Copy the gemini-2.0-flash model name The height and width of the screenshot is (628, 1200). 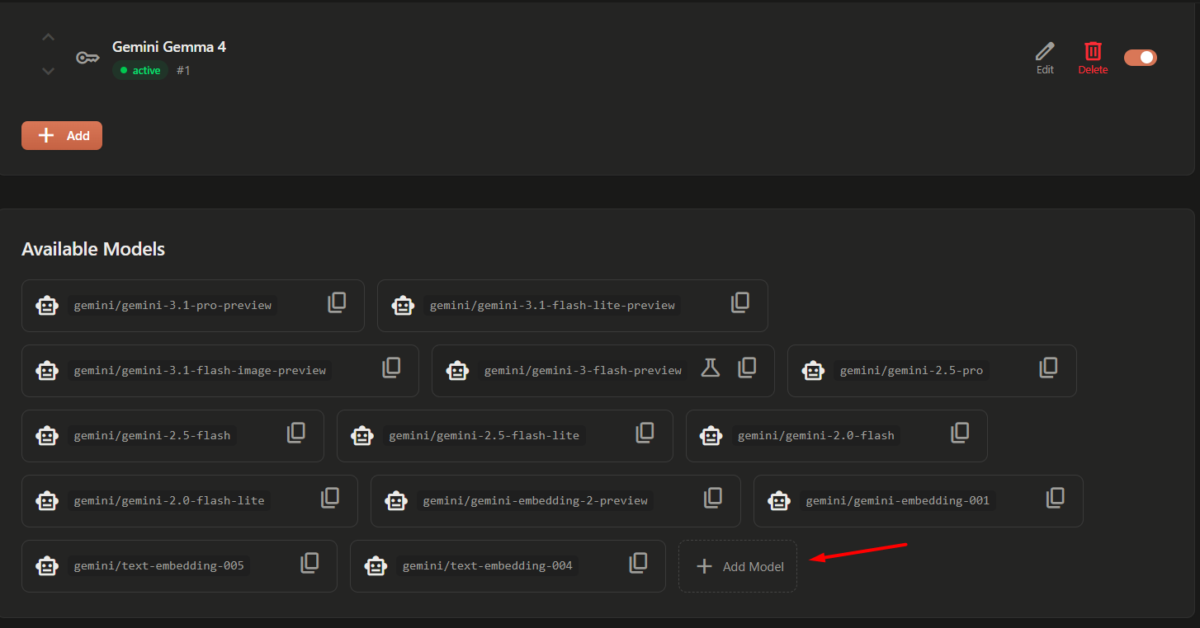(960, 434)
